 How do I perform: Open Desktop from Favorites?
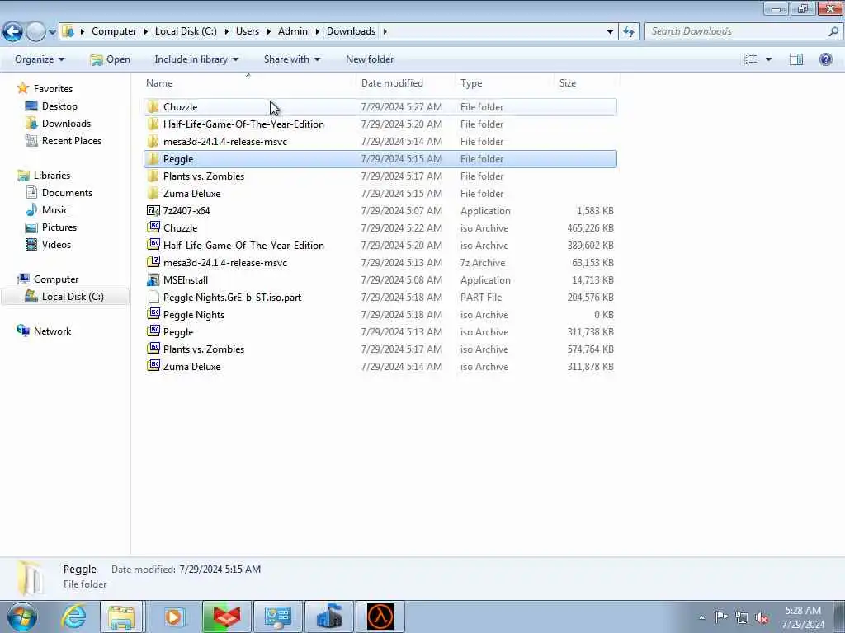pyautogui.click(x=59, y=106)
